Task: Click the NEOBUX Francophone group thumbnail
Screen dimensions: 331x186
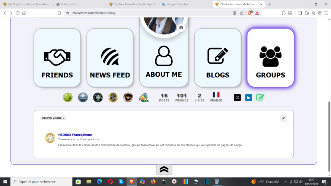Action: [50, 138]
